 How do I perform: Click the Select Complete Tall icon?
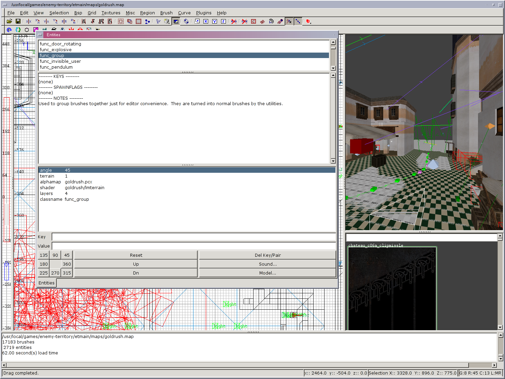(x=84, y=21)
